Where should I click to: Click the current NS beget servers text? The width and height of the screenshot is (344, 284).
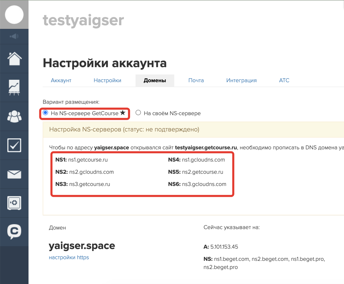click(x=264, y=263)
